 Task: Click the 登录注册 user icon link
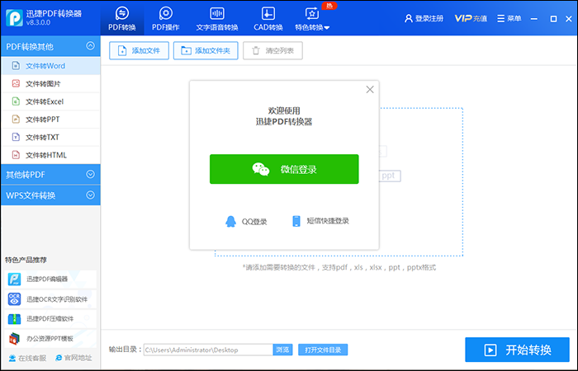[424, 18]
